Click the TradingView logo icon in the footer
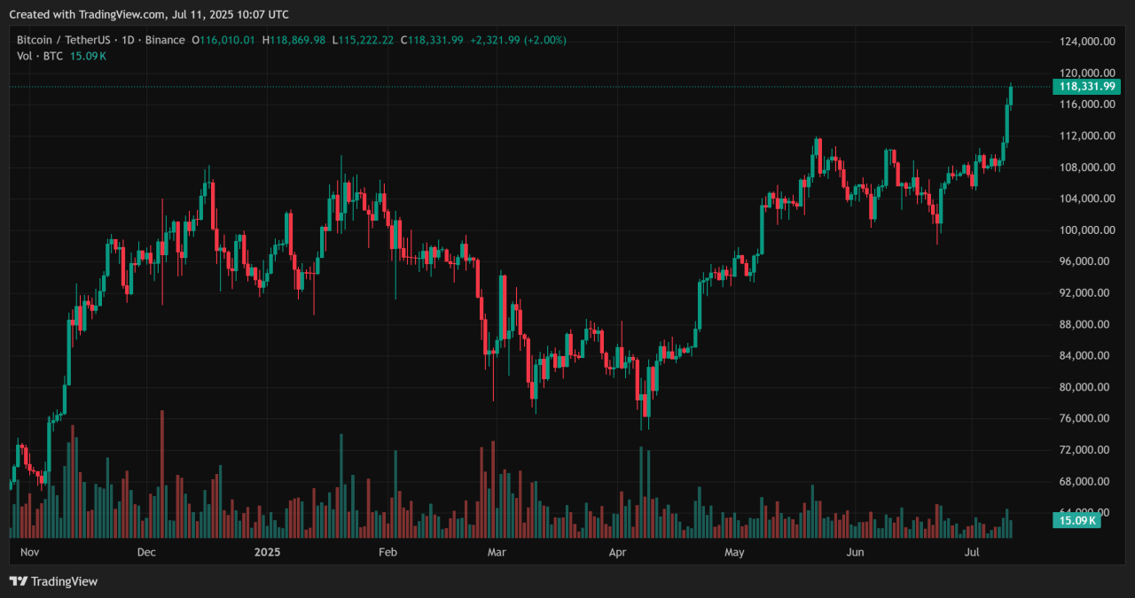1135x598 pixels. pos(19,581)
